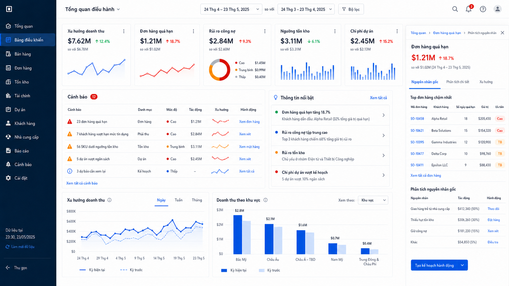Viewport: 509px width, 286px height.
Task: Expand the Tổng quan điều hành title dropdown
Action: click(x=118, y=9)
